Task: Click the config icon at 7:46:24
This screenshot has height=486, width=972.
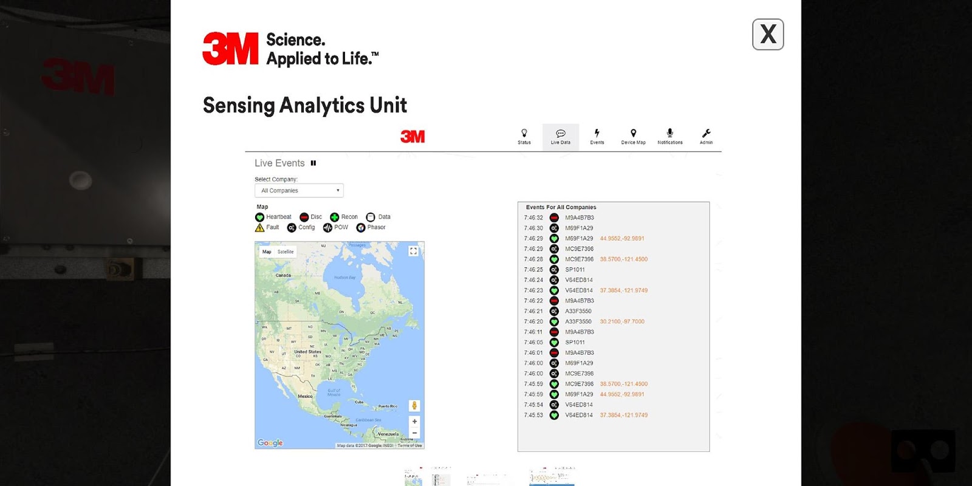Action: [554, 280]
